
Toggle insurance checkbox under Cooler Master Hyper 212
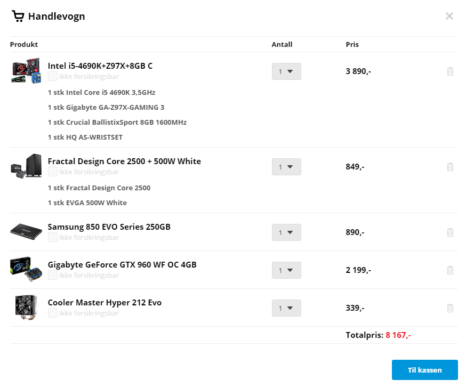[x=53, y=313]
